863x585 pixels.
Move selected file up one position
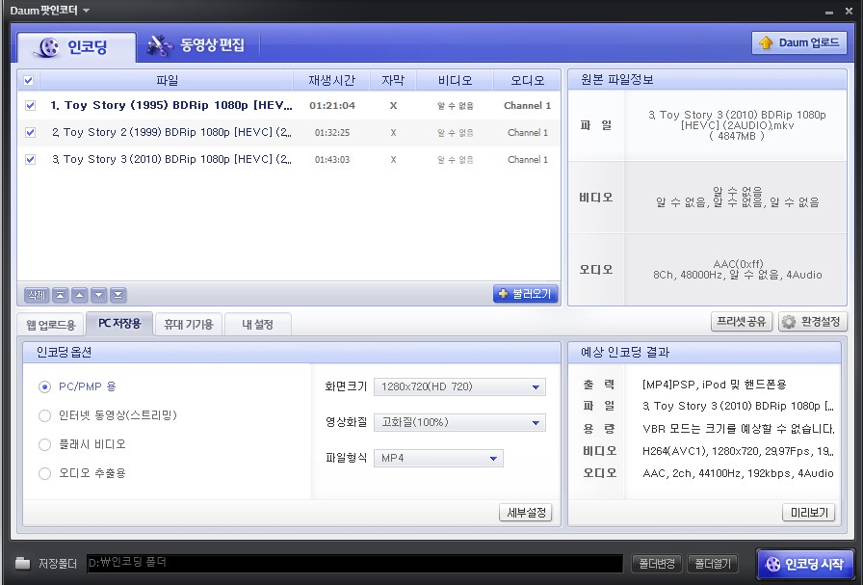[x=80, y=295]
